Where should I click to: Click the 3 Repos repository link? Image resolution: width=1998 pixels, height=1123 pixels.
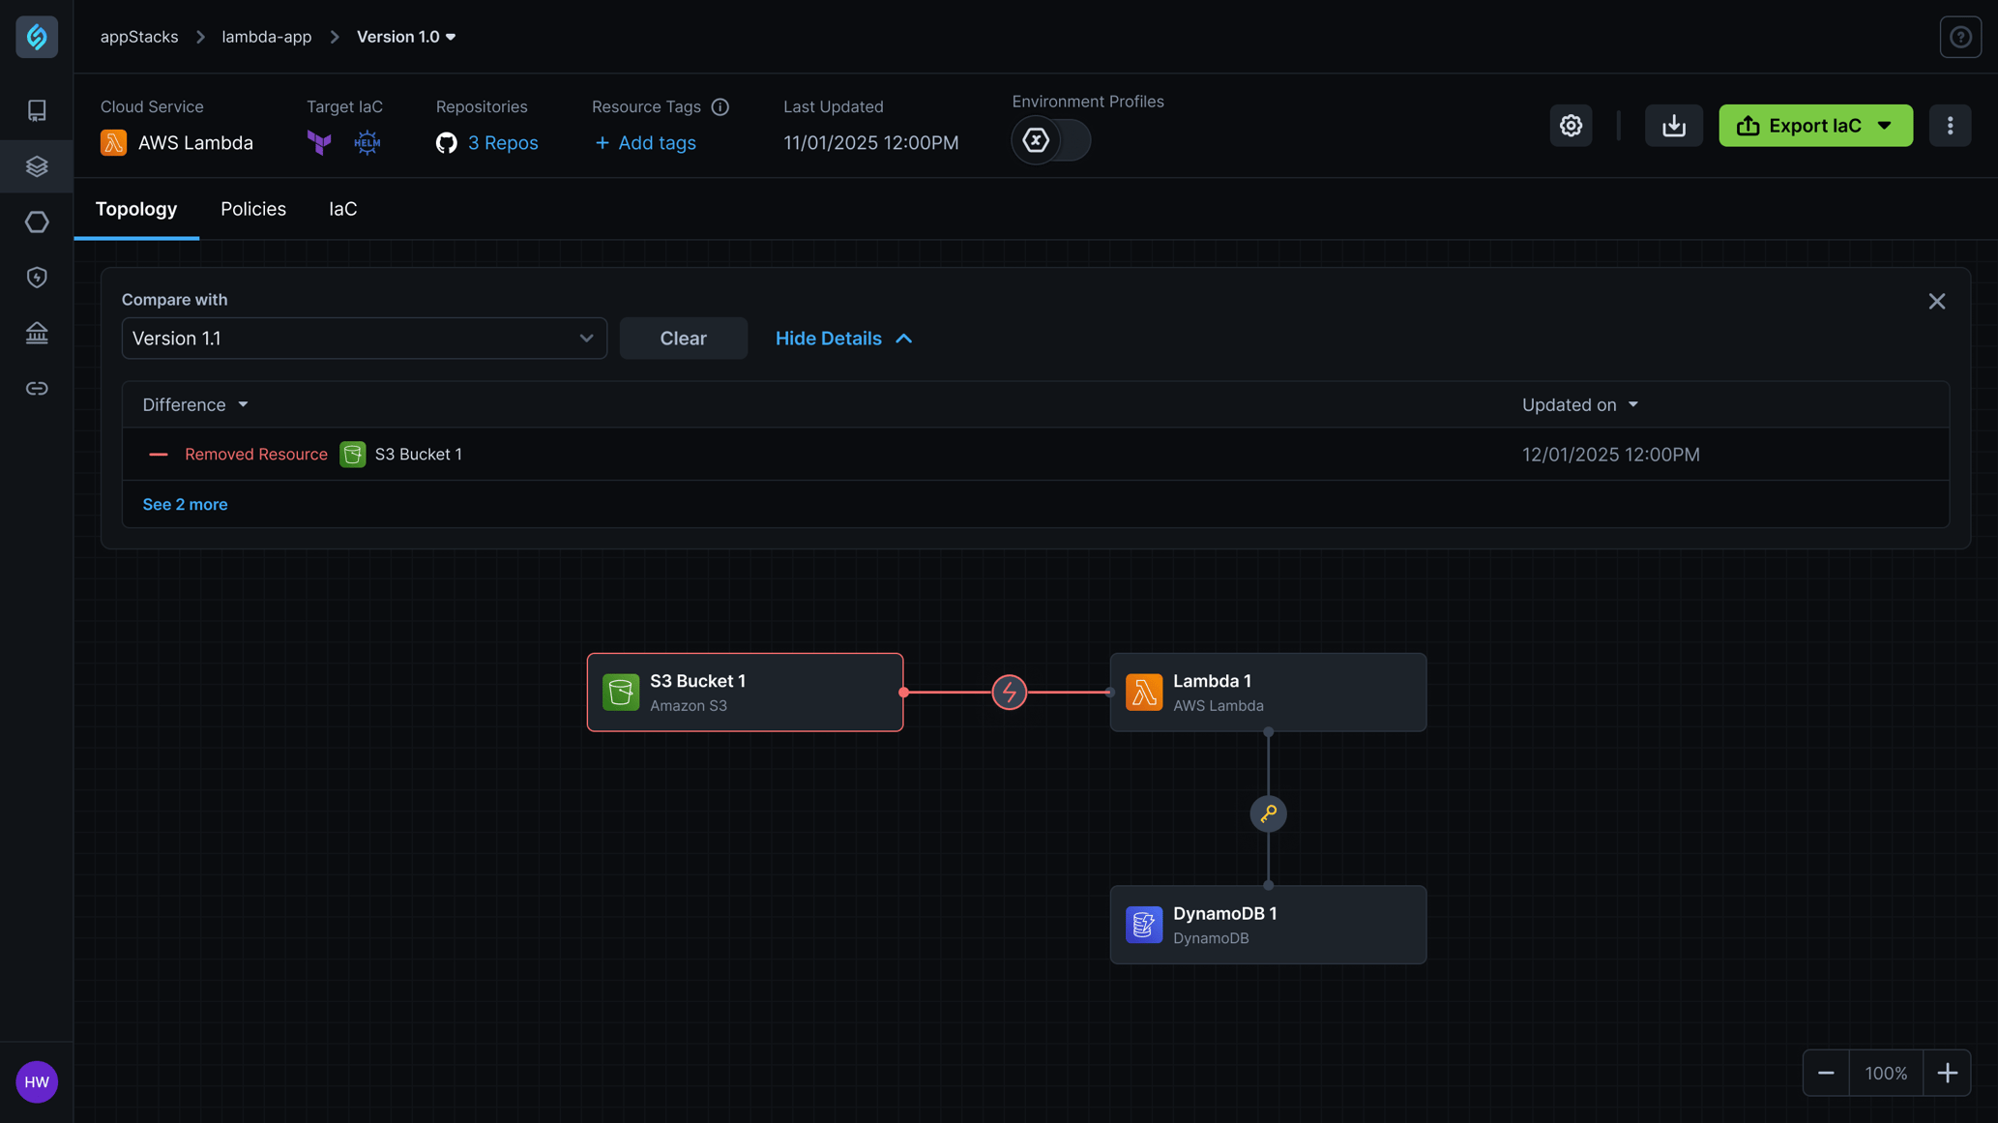coord(502,141)
